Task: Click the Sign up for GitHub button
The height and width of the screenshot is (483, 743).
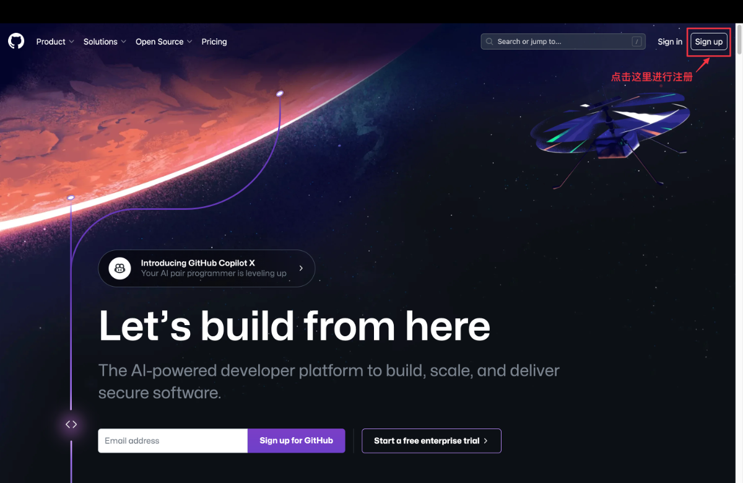Action: (296, 441)
